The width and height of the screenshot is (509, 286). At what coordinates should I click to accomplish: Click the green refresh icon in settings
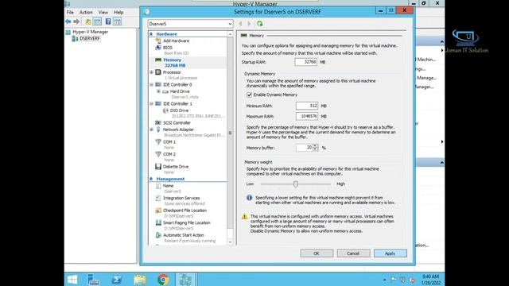coord(260,24)
